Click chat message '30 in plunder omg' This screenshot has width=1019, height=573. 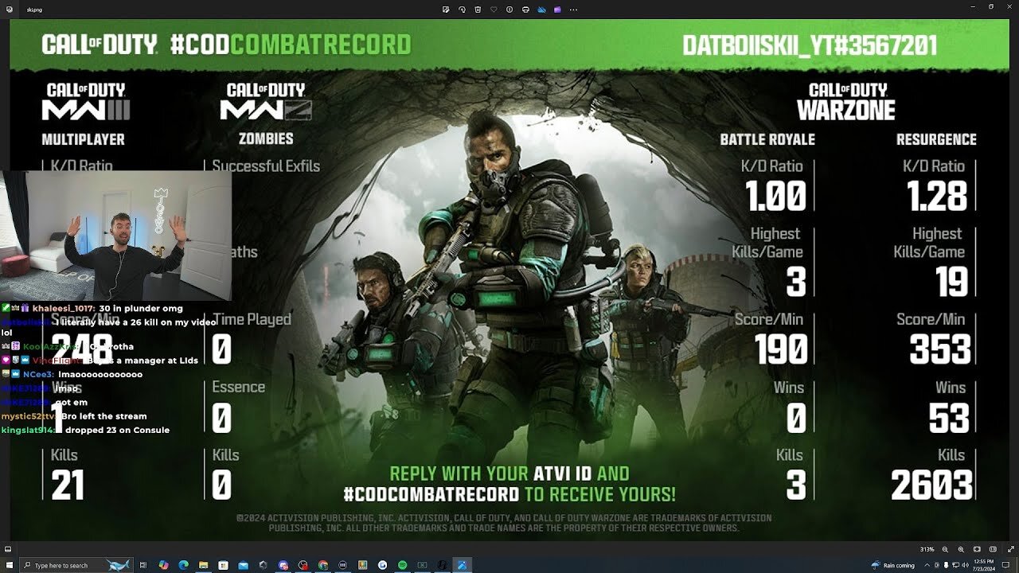tap(141, 308)
